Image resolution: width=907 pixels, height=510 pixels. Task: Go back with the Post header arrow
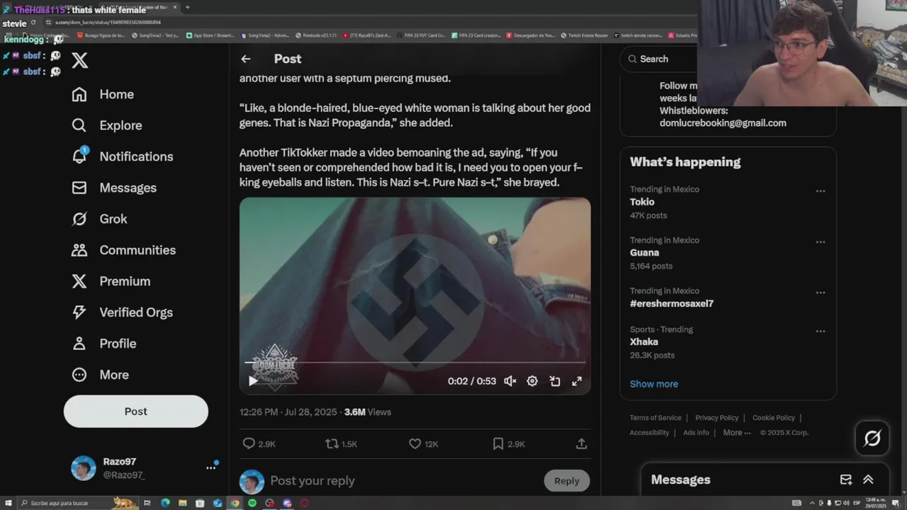tap(246, 59)
